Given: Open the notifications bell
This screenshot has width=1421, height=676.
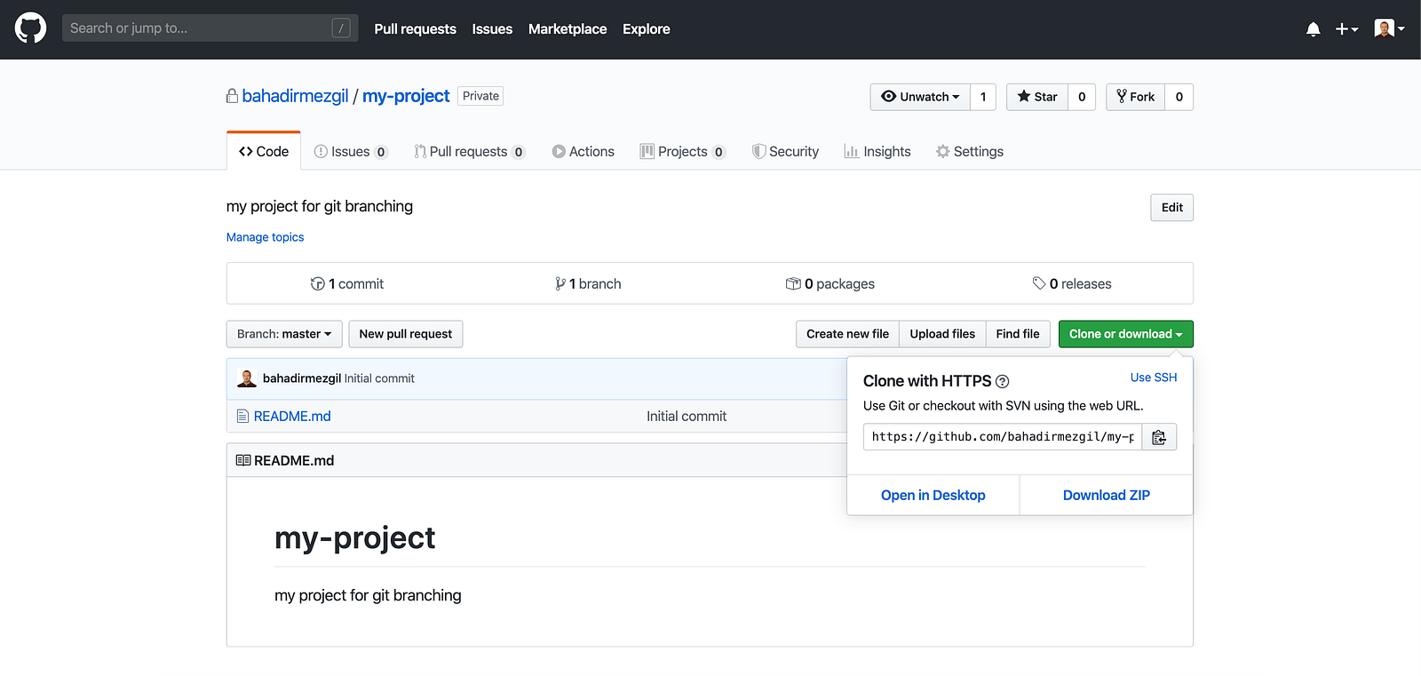Looking at the screenshot, I should point(1313,29).
